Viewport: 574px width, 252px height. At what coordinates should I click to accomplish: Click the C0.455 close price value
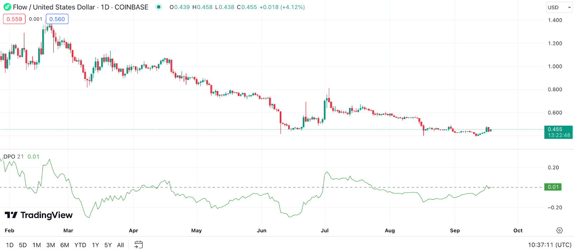247,7
